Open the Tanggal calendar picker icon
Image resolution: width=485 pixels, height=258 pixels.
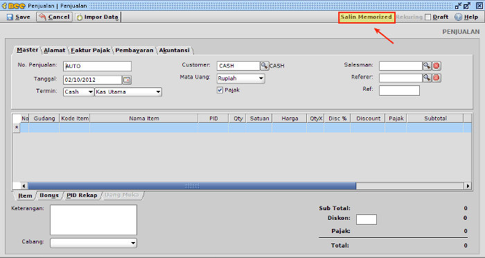[x=127, y=80]
